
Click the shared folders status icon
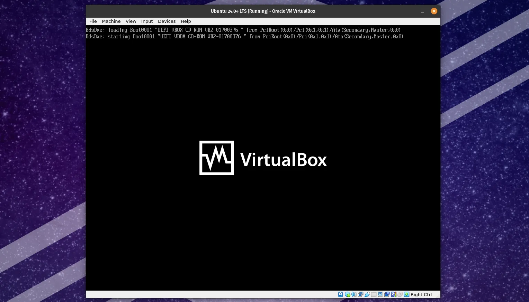coord(374,294)
